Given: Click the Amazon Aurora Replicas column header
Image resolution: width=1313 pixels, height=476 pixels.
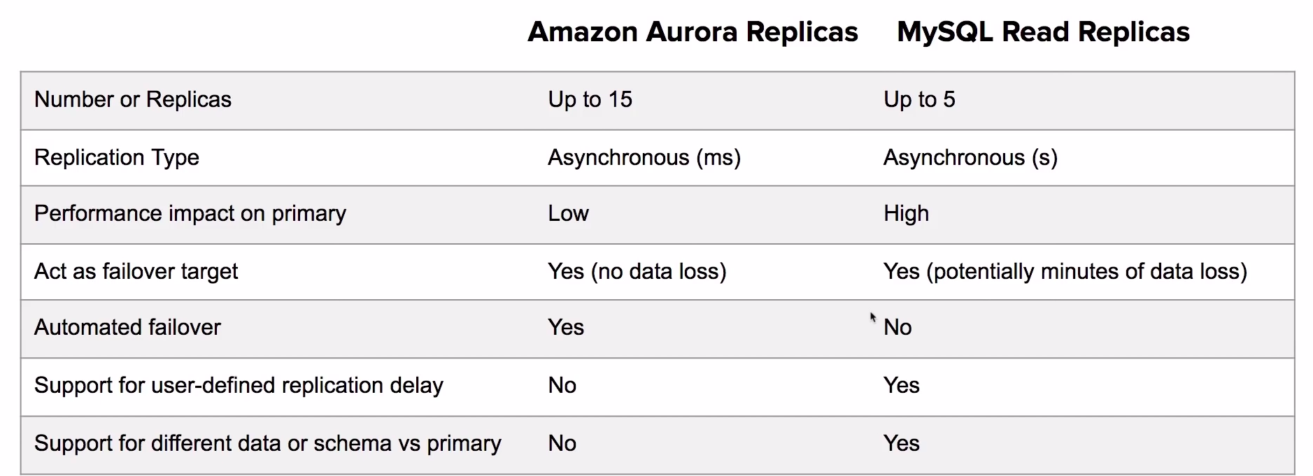Looking at the screenshot, I should click(x=693, y=32).
